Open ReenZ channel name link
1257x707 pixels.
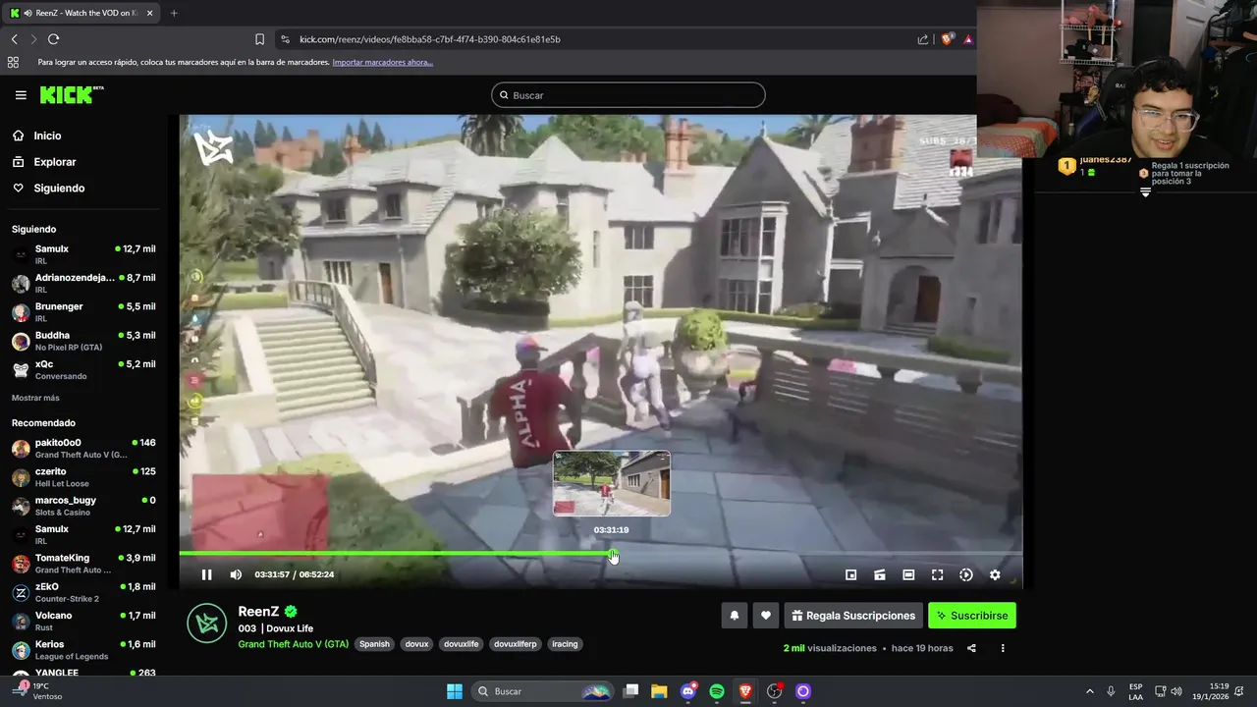click(258, 612)
